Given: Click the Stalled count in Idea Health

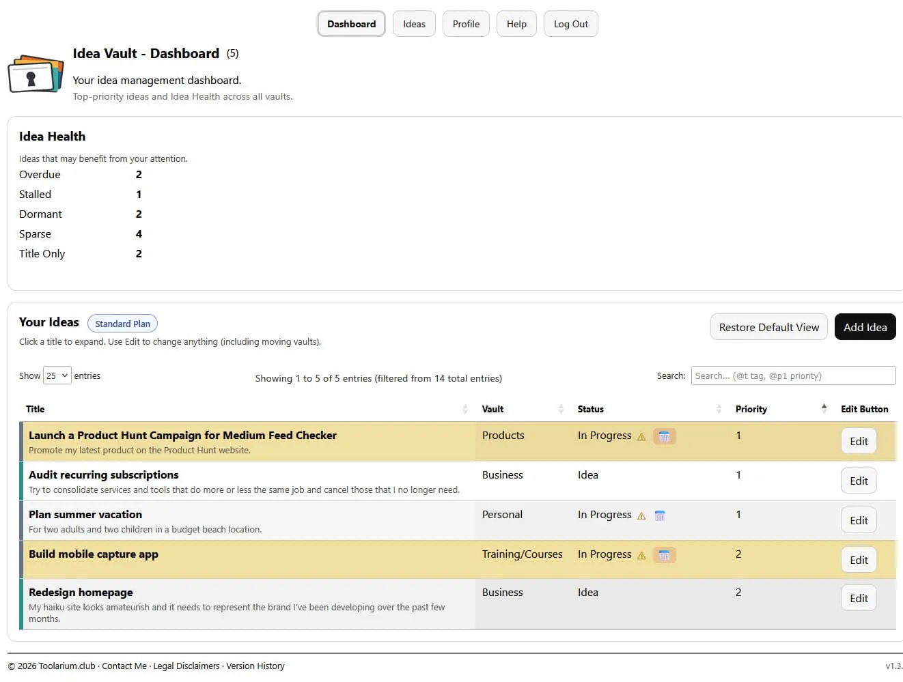Looking at the screenshot, I should click(x=139, y=194).
